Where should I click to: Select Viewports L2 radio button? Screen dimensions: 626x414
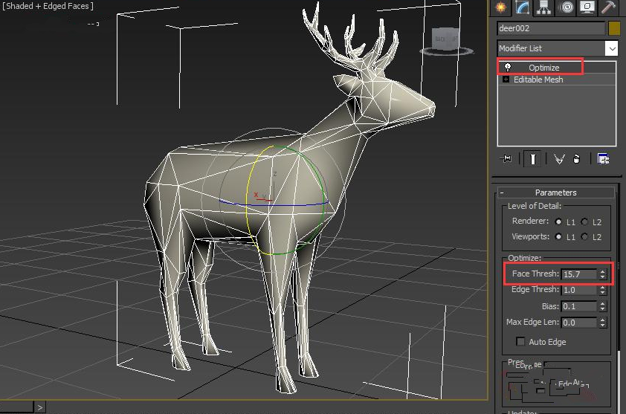pyautogui.click(x=584, y=237)
